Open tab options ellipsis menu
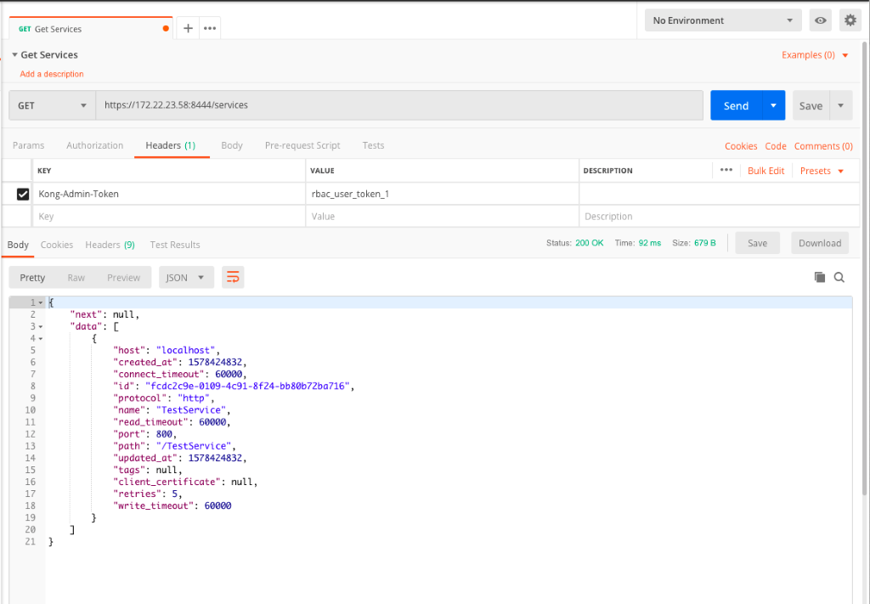Viewport: 870px width, 604px height. click(x=210, y=28)
